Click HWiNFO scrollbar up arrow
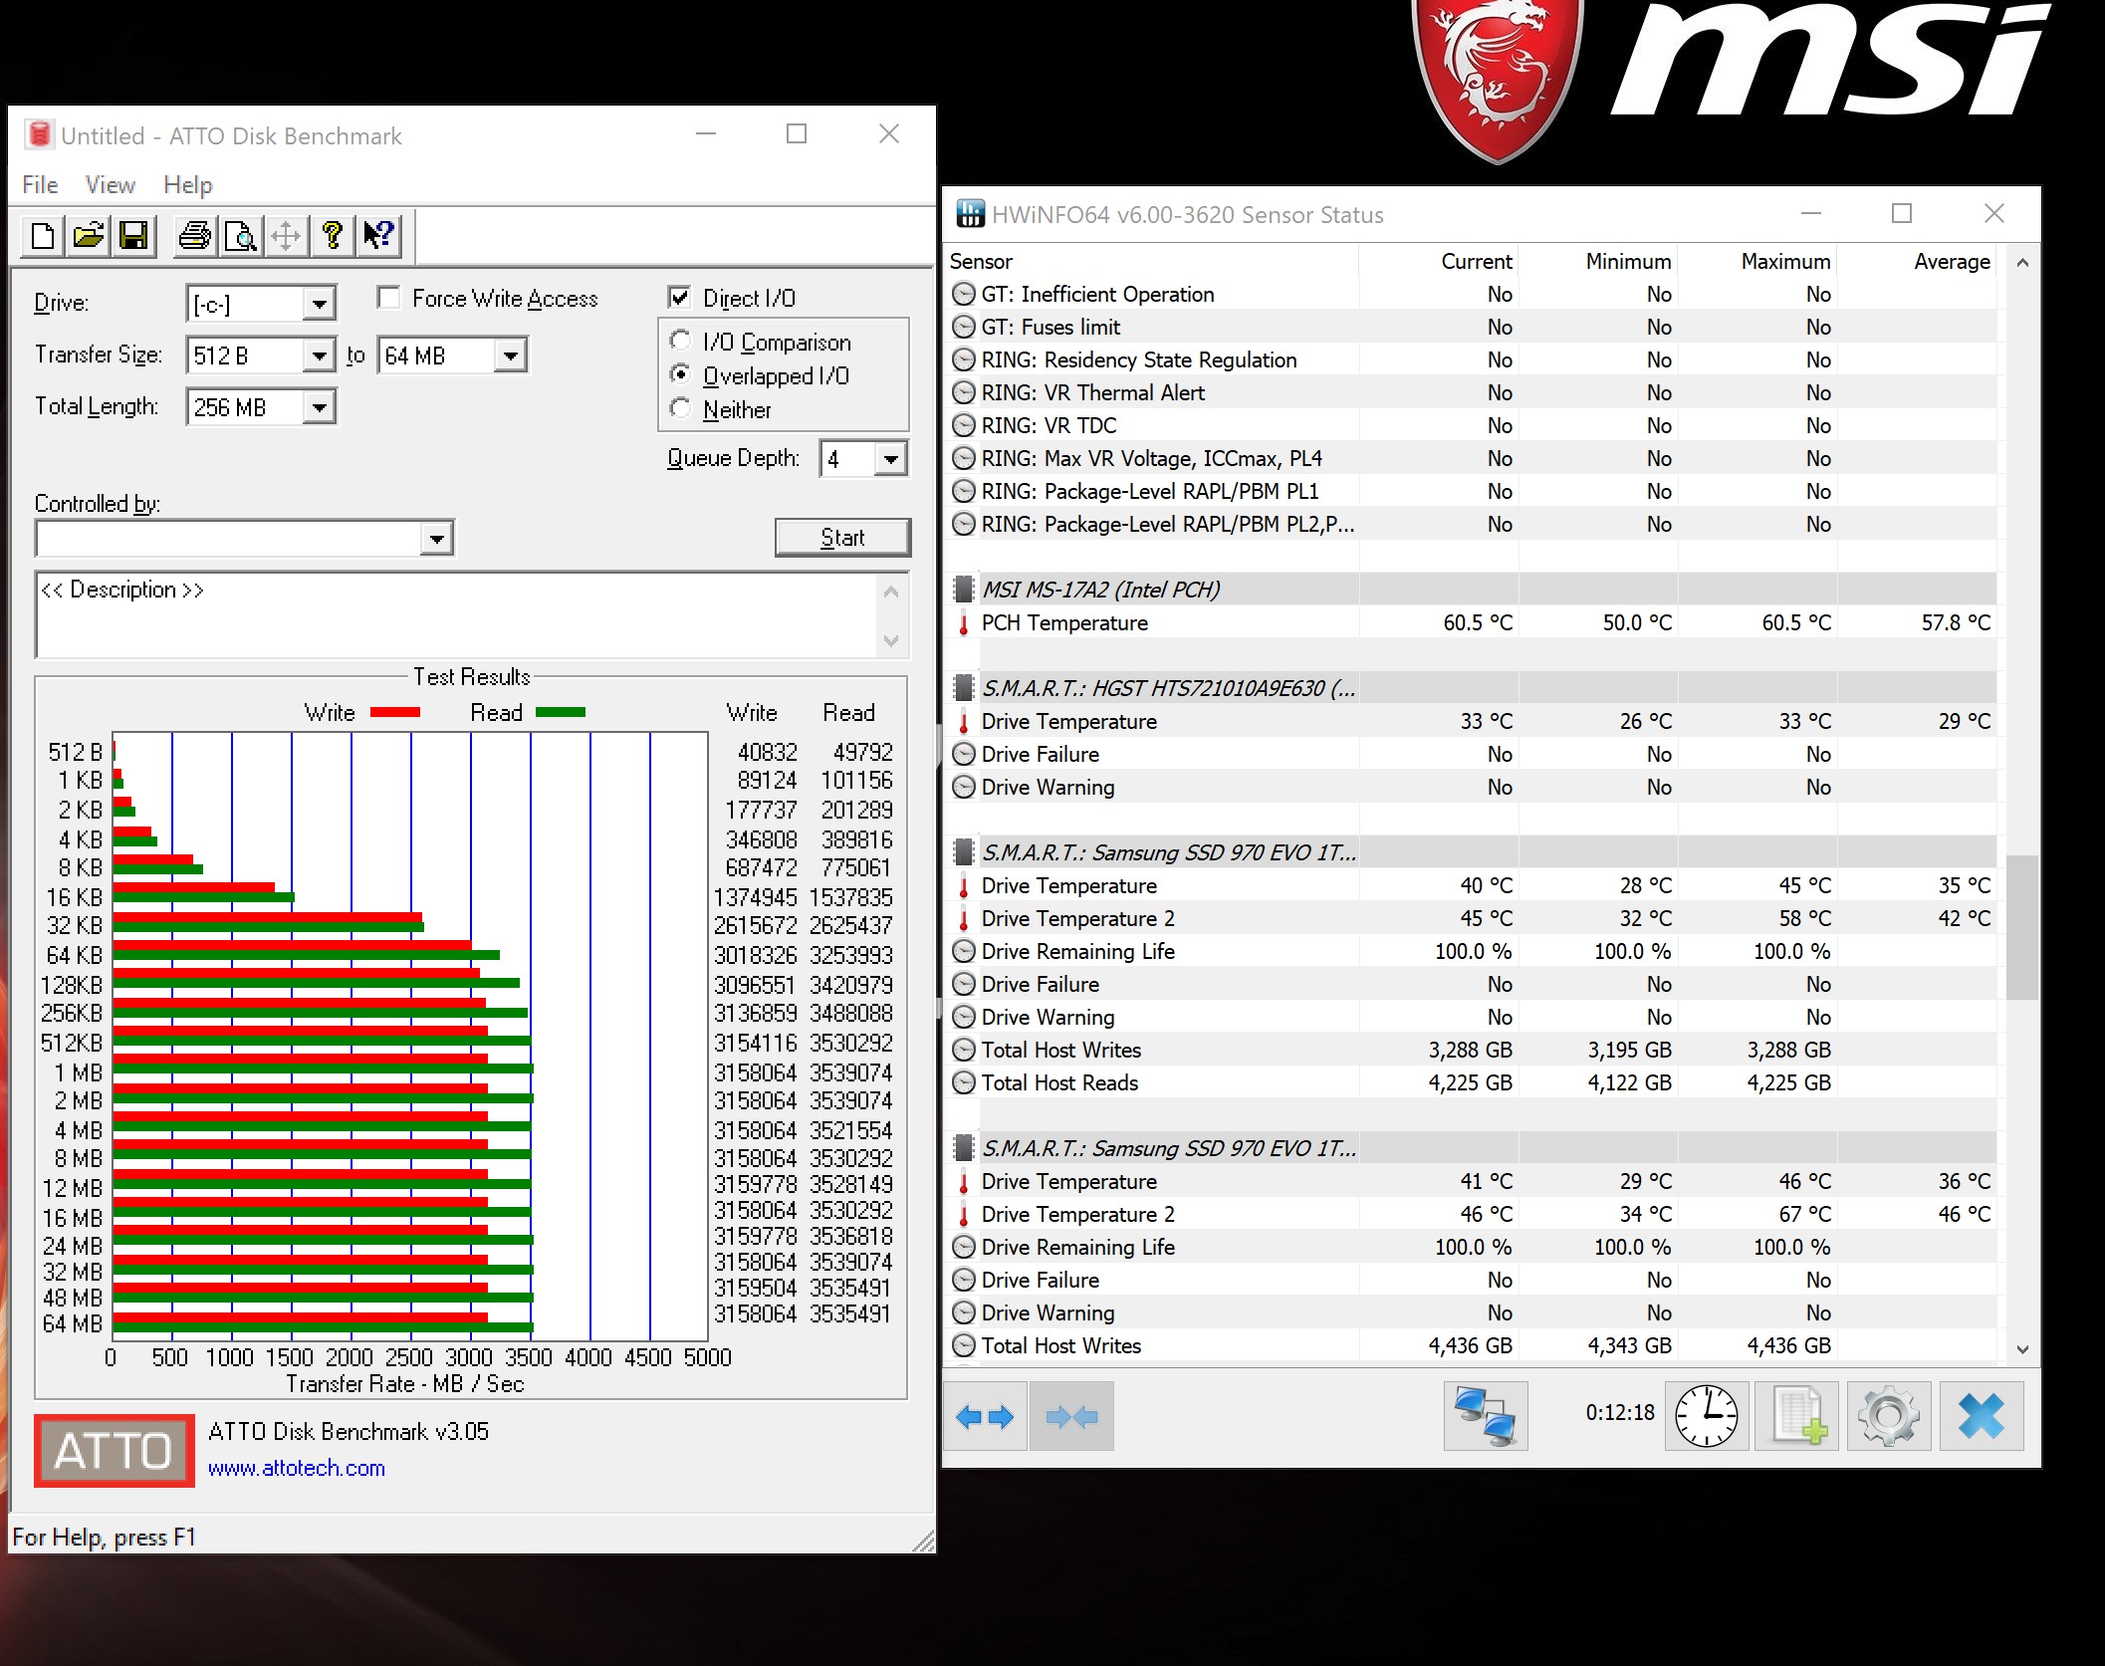Screen dimensions: 2105x1666 coord(2021,262)
